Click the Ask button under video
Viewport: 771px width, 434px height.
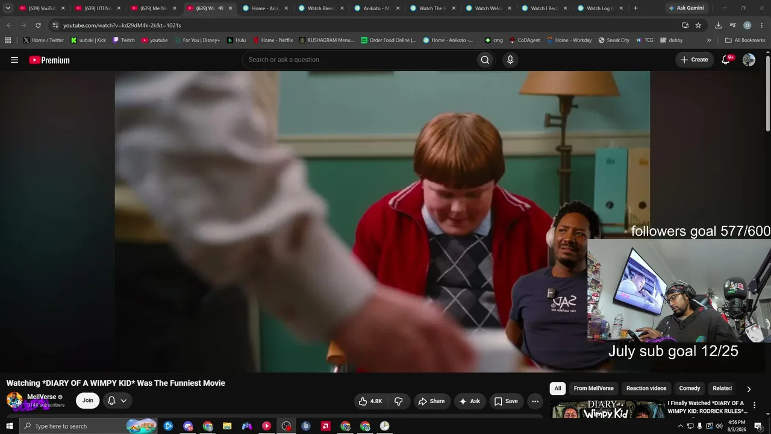tap(470, 401)
